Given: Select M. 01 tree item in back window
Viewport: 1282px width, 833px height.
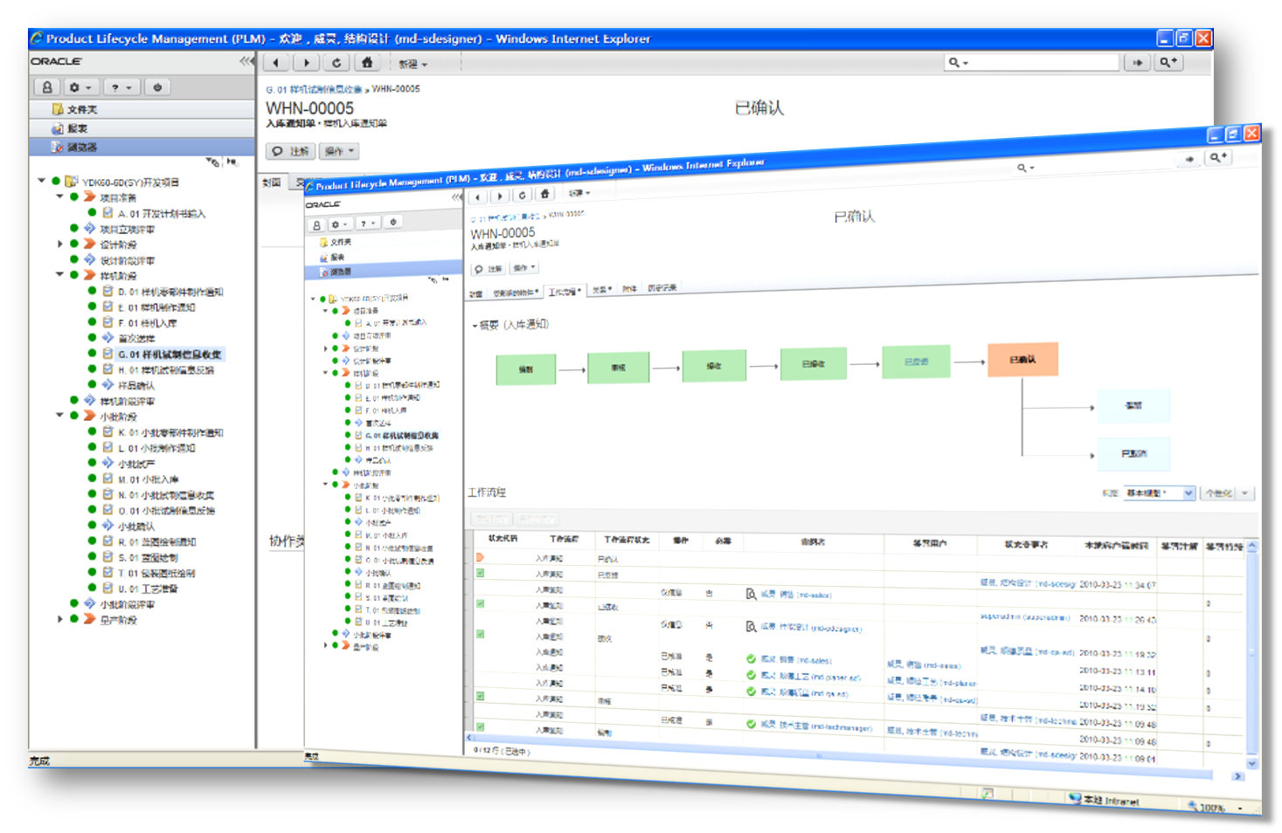Looking at the screenshot, I should (x=149, y=479).
